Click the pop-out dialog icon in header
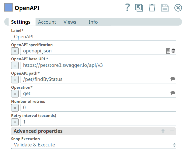The height and width of the screenshot is (155, 186). click(x=139, y=8)
